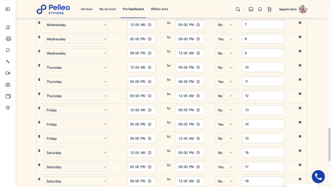The image size is (331, 187).
Task: Open the My Account menu
Action: click(x=108, y=9)
